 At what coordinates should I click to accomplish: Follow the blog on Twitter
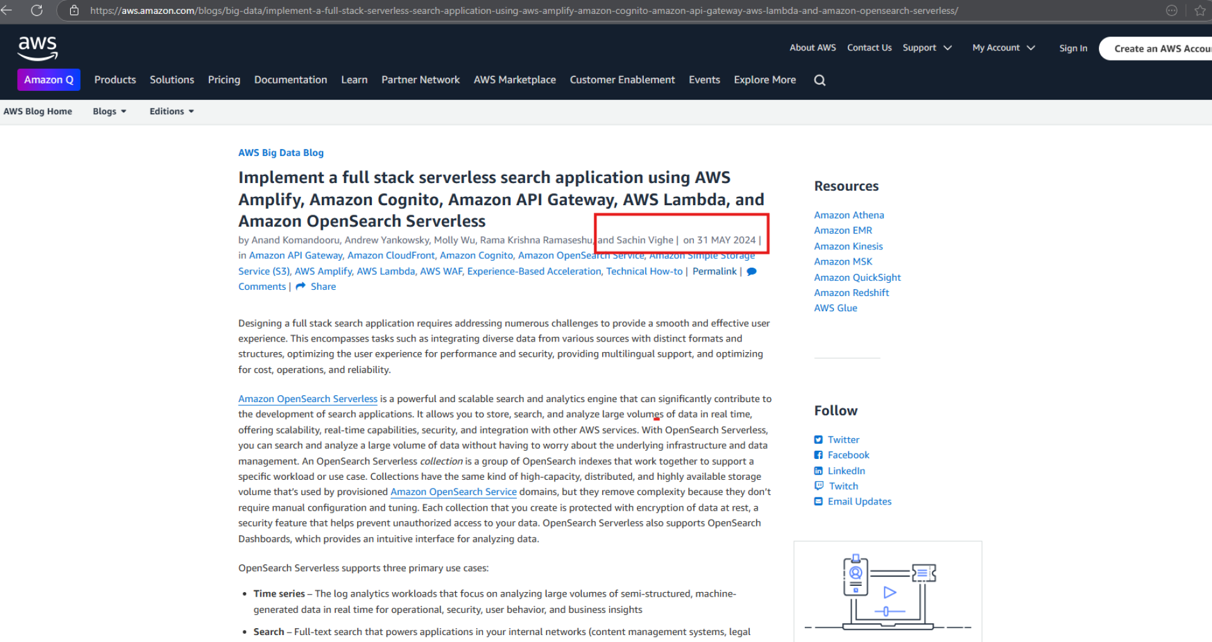point(819,439)
